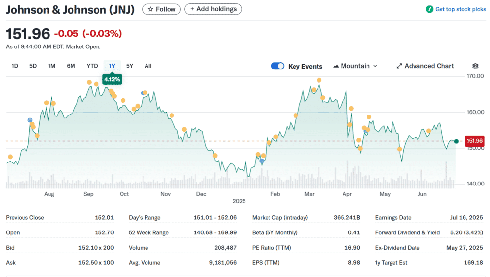Open the Get top stock picks link
490x277 pixels.
(x=456, y=9)
